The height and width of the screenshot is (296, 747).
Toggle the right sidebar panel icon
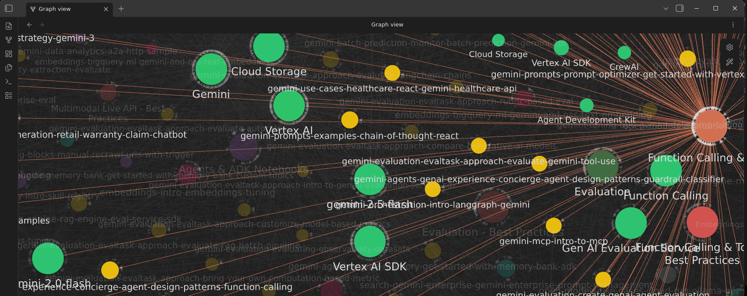click(x=680, y=8)
